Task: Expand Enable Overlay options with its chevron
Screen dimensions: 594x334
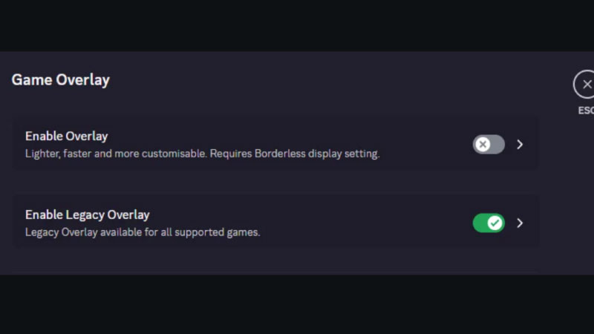Action: coord(520,144)
